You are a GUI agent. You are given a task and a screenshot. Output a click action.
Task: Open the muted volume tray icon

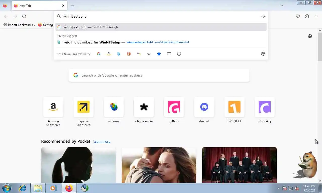(x=297, y=188)
